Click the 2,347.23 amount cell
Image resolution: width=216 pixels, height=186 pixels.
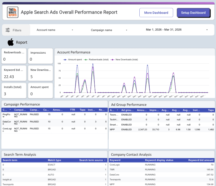pos(143,129)
